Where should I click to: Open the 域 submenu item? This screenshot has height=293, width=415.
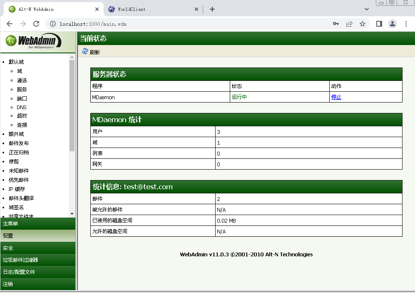20,71
